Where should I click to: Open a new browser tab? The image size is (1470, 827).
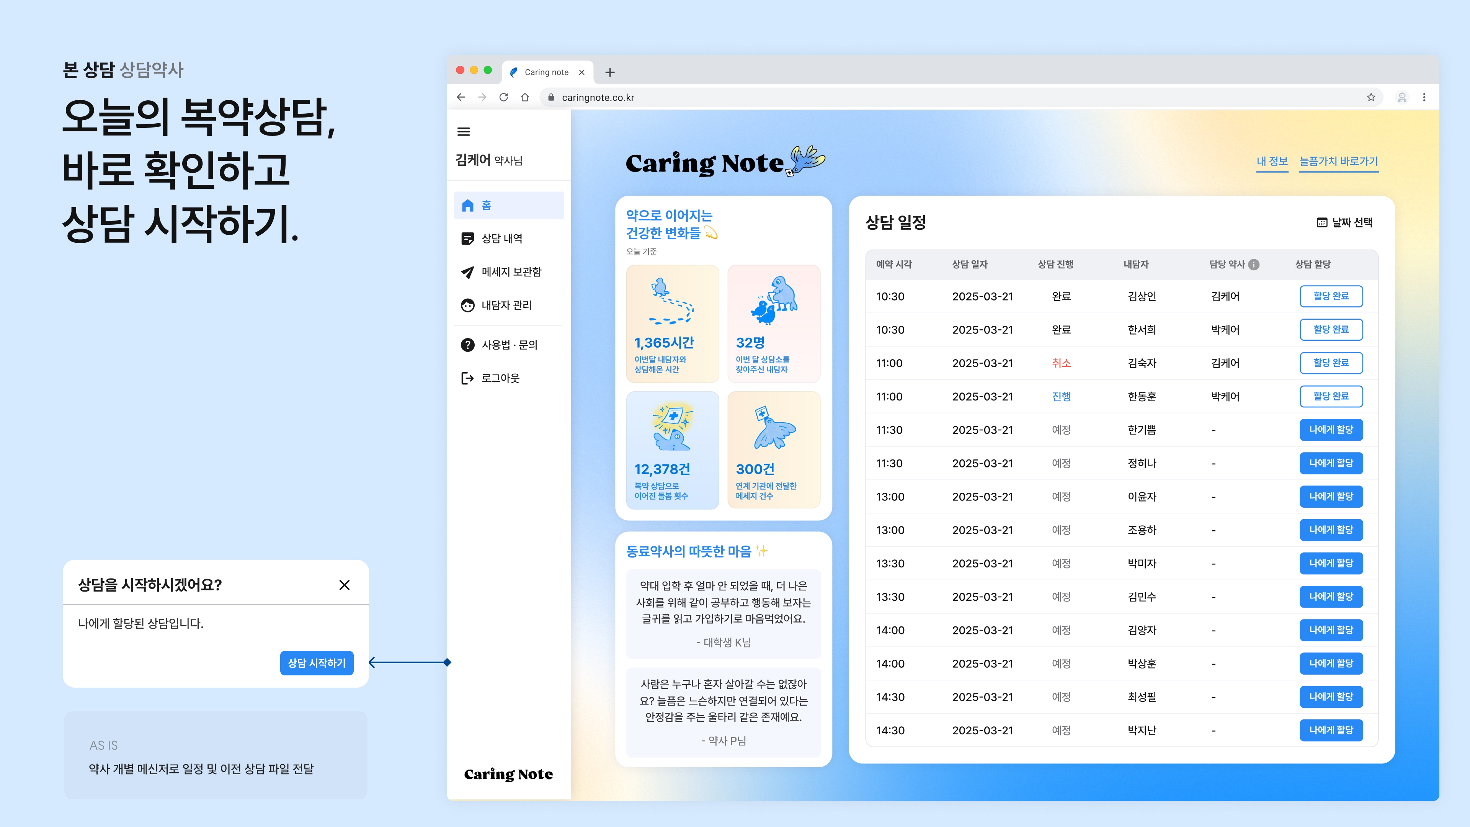(609, 72)
